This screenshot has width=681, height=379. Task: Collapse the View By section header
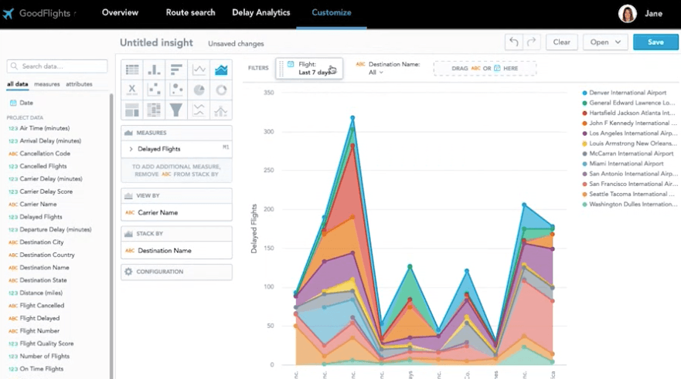pos(176,195)
